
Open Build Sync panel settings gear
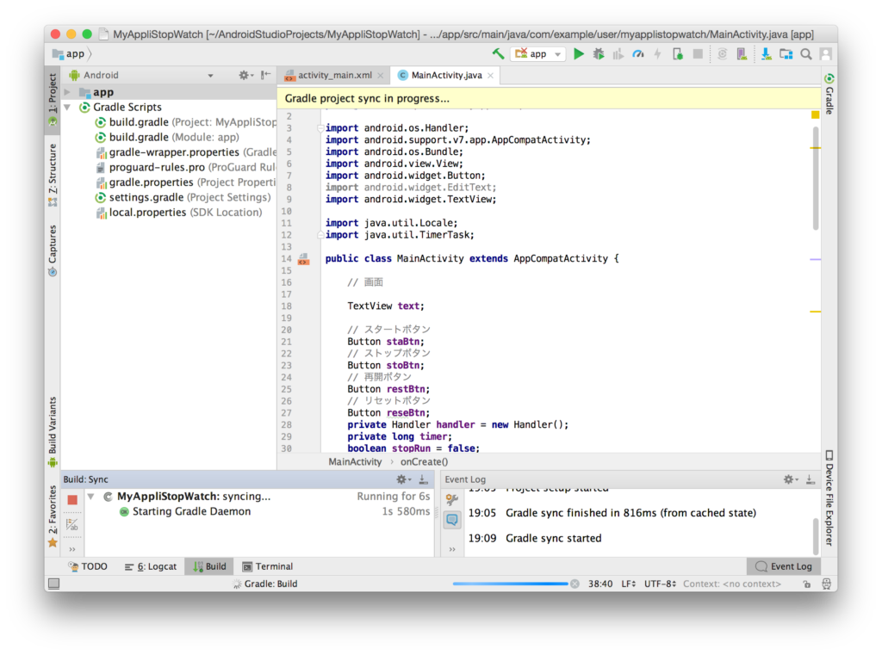(401, 479)
